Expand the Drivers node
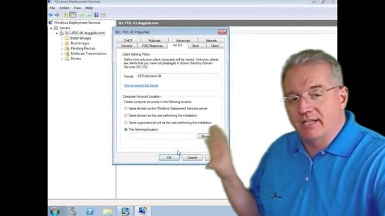This screenshot has height=216, width=385. (62, 59)
